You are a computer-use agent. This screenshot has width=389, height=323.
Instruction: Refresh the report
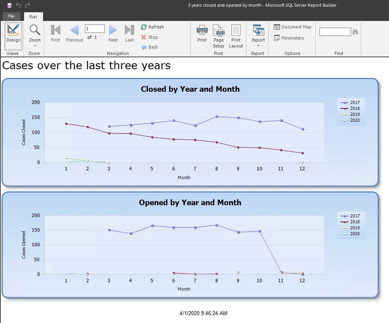pos(152,27)
